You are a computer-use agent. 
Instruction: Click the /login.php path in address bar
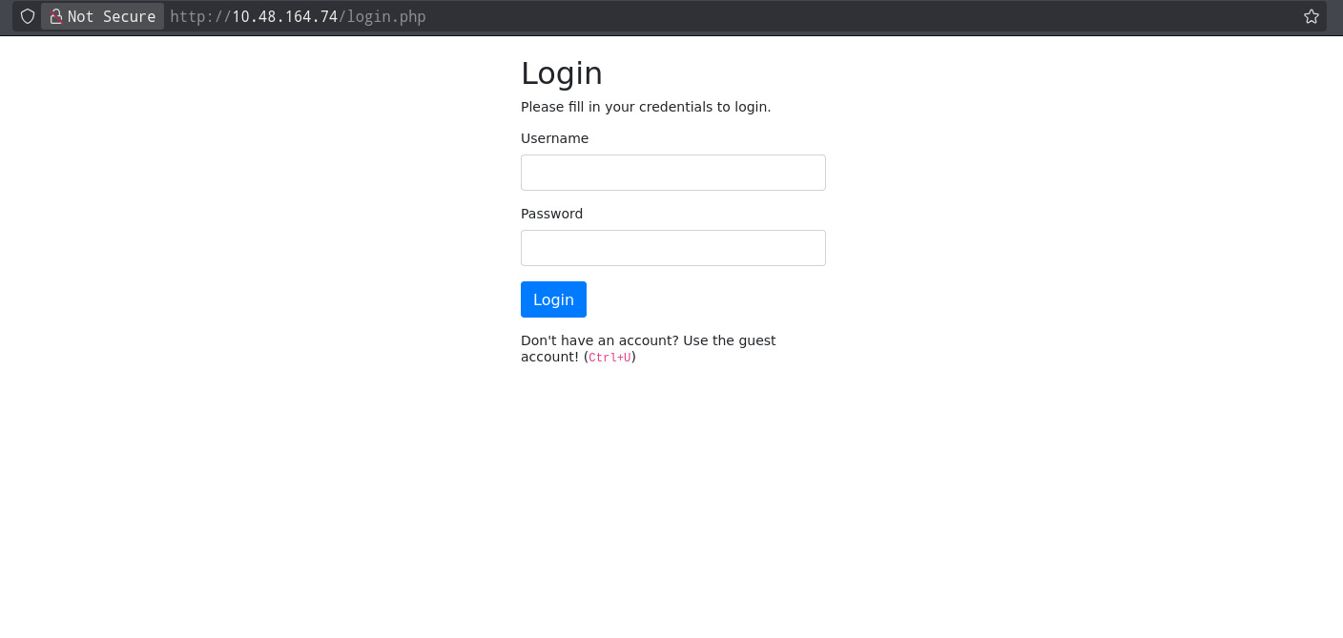coord(382,16)
